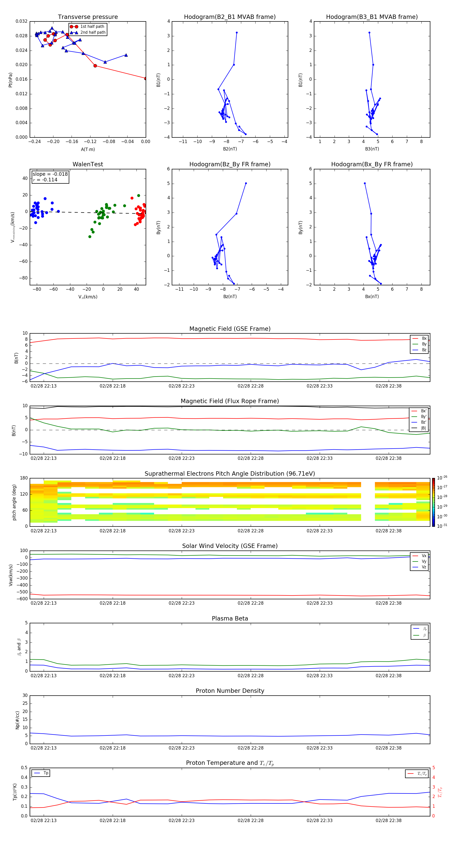Select the "pitch angle (deg)" axis label

point(14,502)
